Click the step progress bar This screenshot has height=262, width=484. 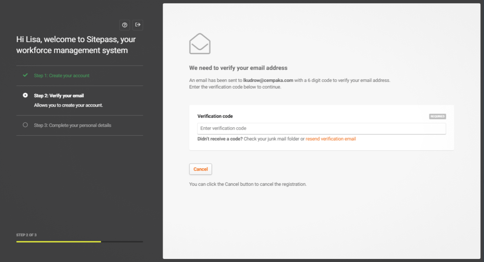[80, 242]
